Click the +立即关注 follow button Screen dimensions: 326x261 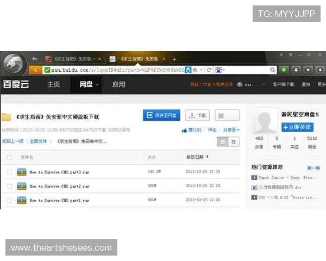click(297, 127)
